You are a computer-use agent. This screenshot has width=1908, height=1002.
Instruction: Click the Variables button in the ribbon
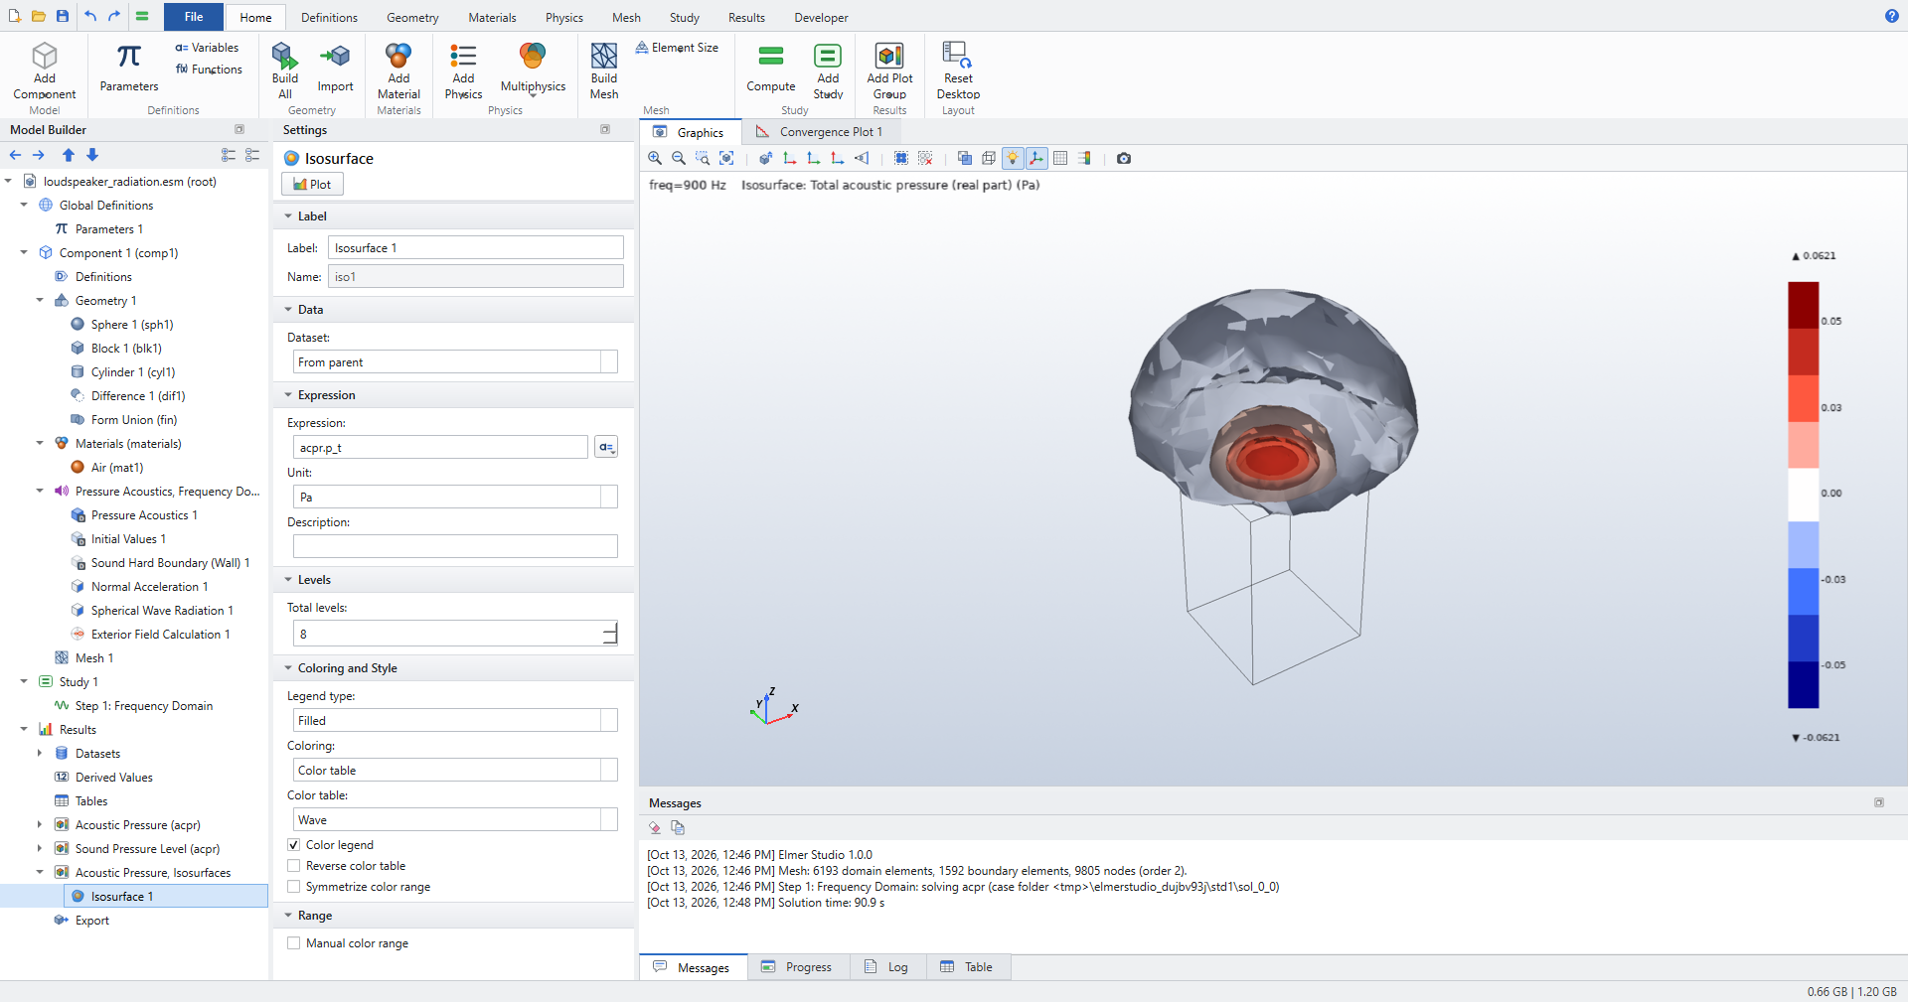click(x=207, y=48)
